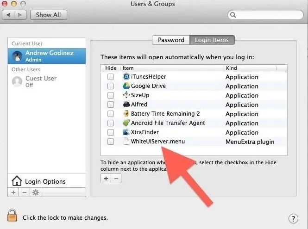Switch to the Password tab
The image size is (308, 229).
coord(171,40)
